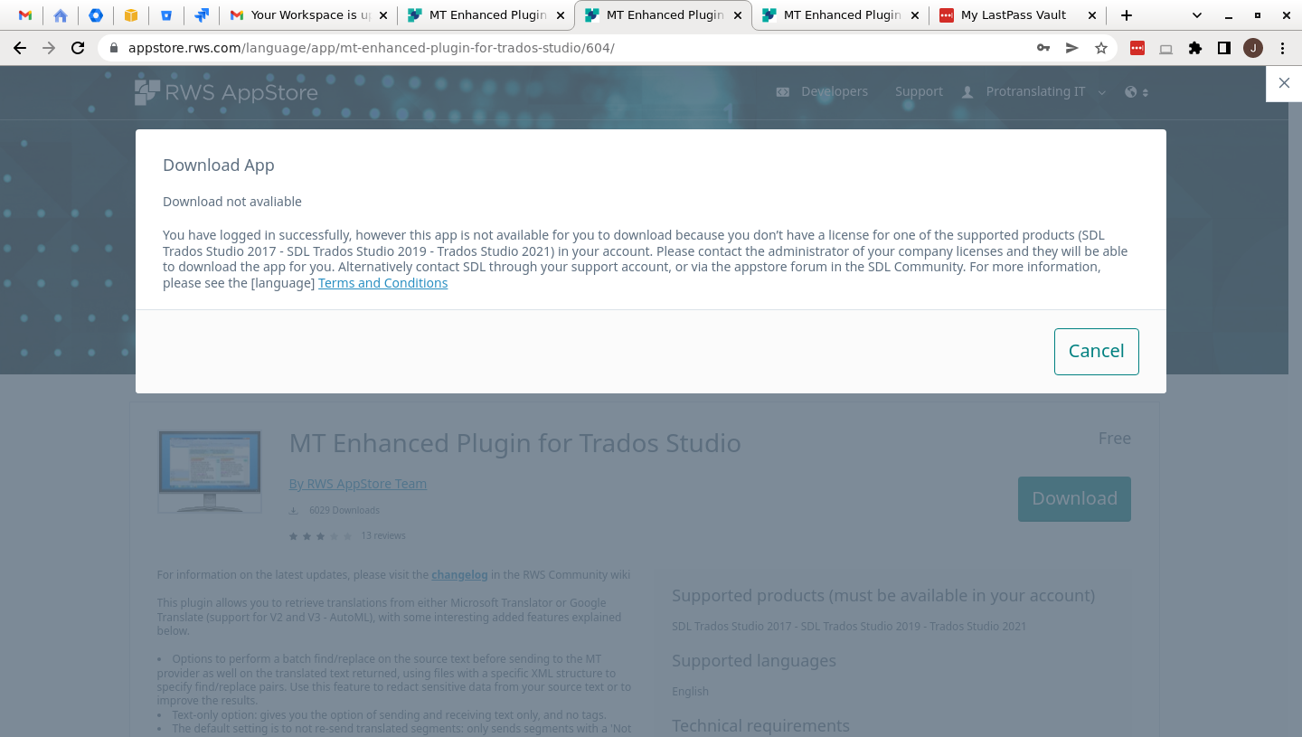Open the Chrome profile avatar J
1302x737 pixels.
[x=1252, y=48]
